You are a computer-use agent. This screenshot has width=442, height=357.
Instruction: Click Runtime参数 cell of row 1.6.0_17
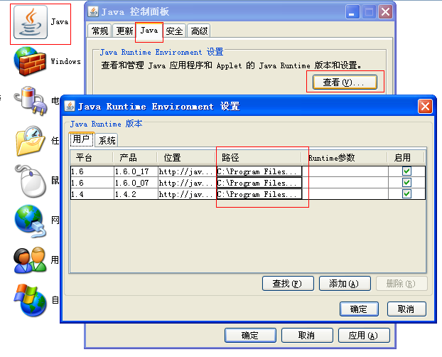(x=345, y=171)
